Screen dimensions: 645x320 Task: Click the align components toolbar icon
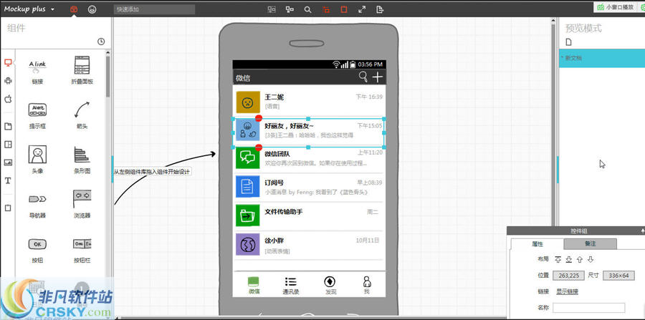click(x=272, y=9)
